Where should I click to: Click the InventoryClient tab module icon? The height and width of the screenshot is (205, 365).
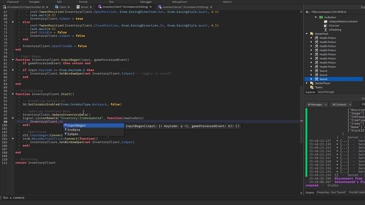click(x=100, y=7)
